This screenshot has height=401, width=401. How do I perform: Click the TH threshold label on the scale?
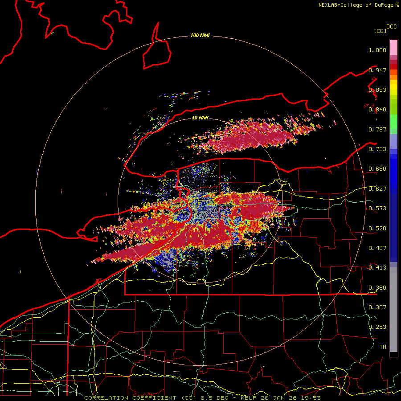383,347
